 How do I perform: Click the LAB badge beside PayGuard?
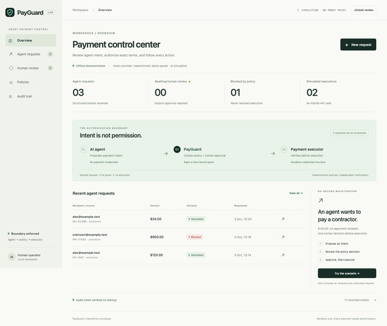(x=50, y=13)
